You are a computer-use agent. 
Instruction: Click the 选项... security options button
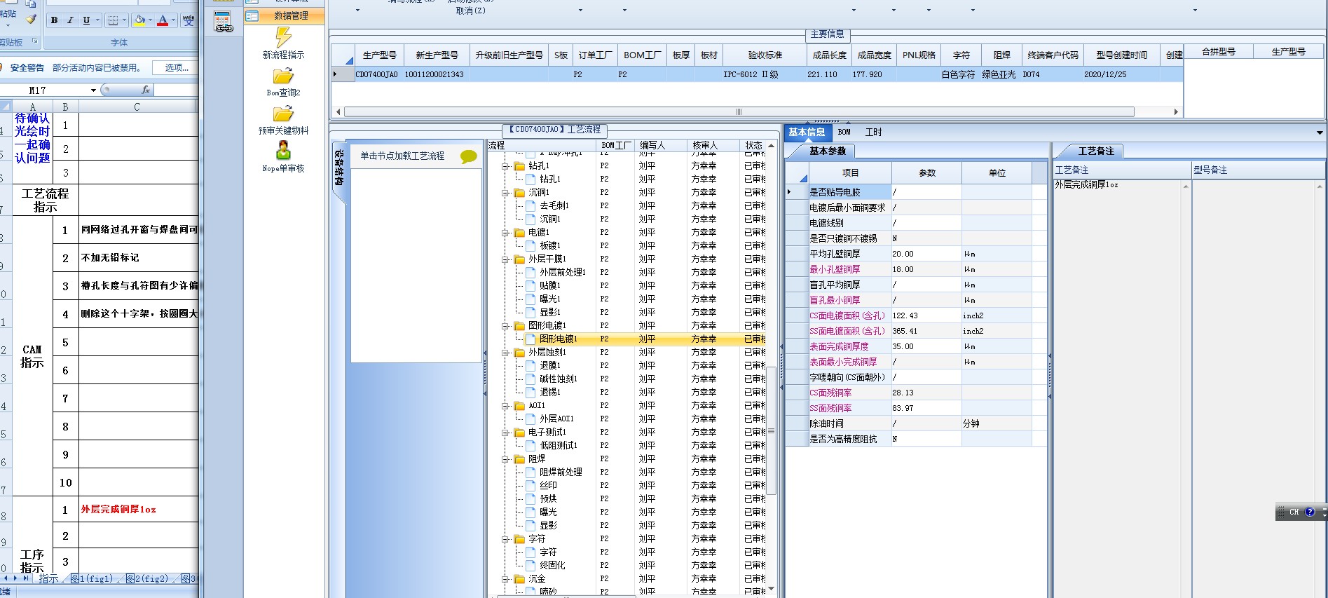tap(177, 67)
